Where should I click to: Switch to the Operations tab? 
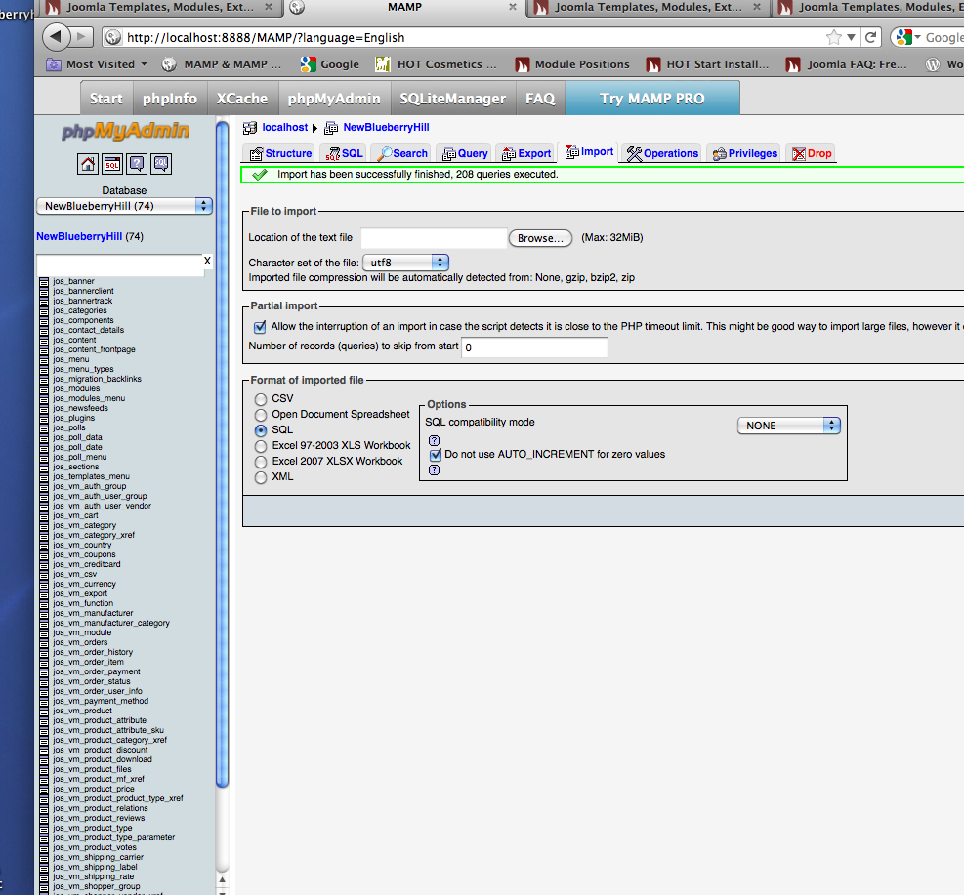663,153
